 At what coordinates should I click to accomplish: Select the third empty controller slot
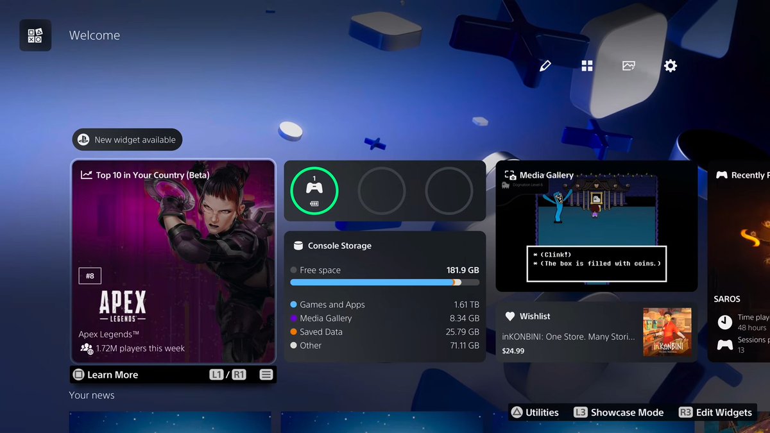coord(449,191)
